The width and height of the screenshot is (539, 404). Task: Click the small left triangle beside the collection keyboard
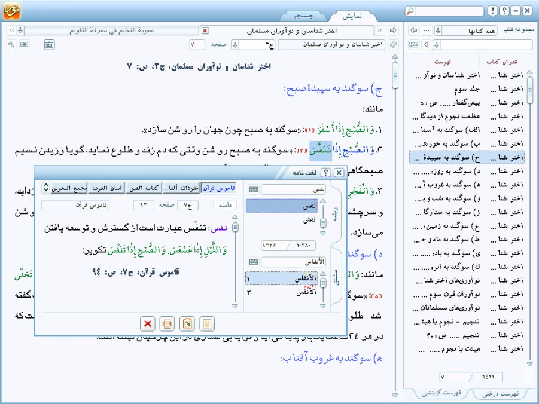click(x=427, y=45)
